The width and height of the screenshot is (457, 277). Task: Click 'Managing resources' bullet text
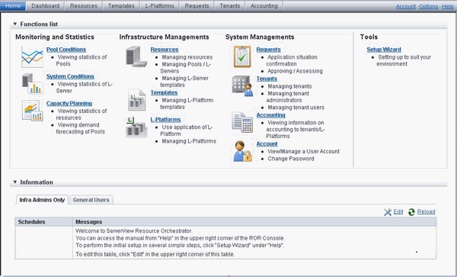187,57
